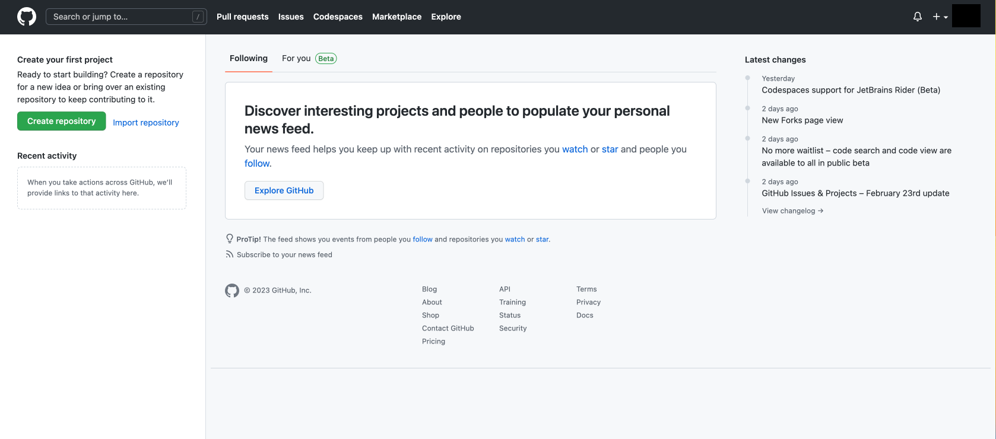Click the Explore GitHub button

pos(284,190)
